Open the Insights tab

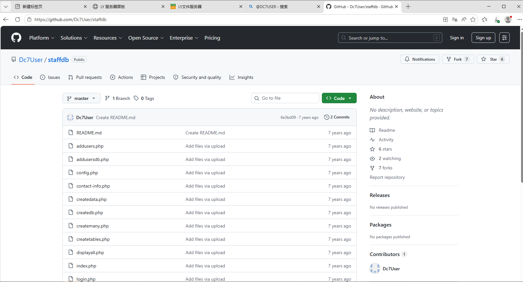[x=241, y=77]
